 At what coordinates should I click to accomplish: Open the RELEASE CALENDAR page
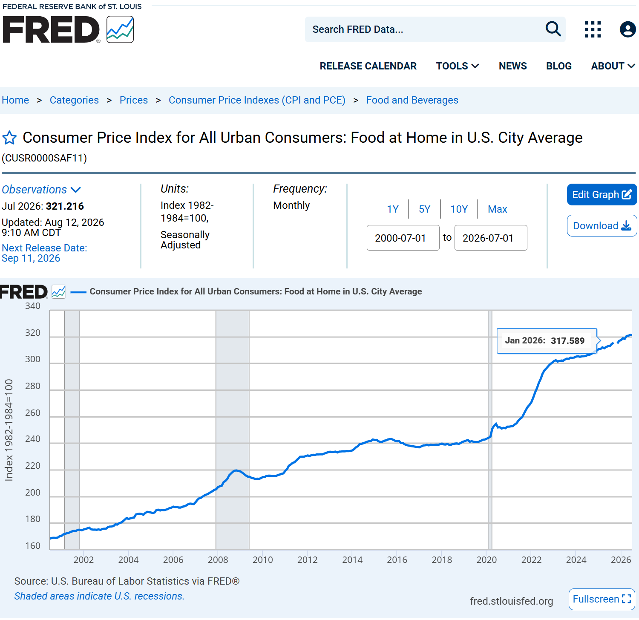[368, 66]
